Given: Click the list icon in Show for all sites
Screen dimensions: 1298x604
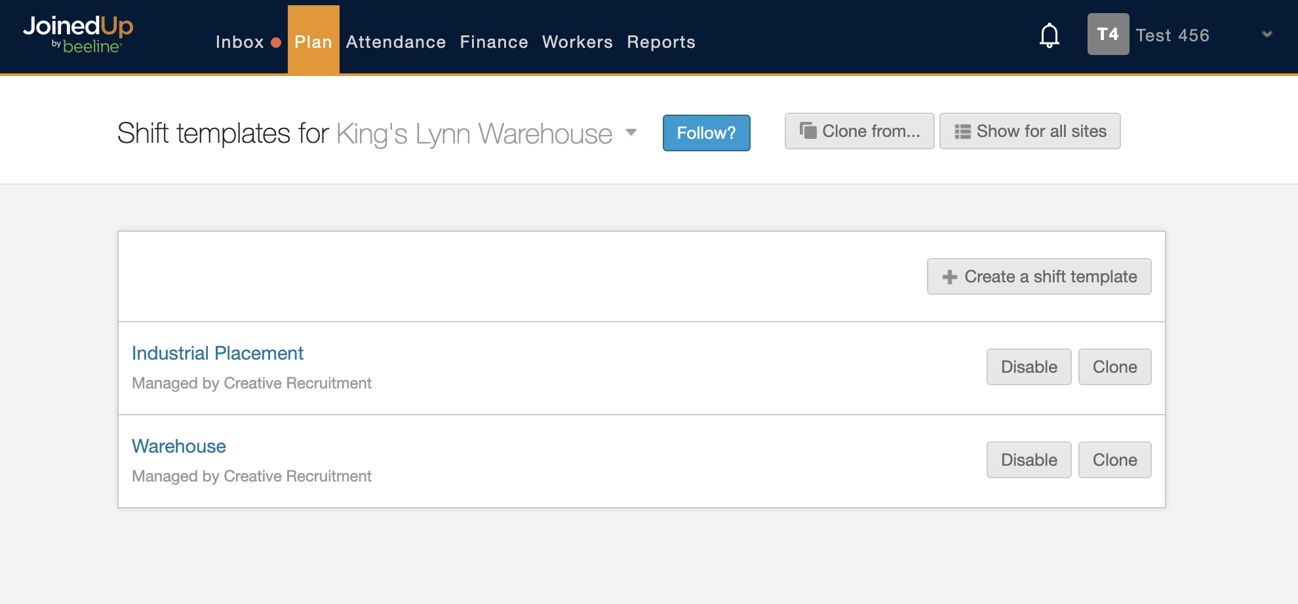Looking at the screenshot, I should (962, 132).
